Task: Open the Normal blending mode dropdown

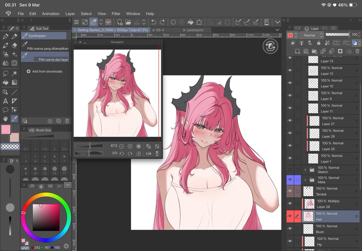Action: tap(312, 35)
